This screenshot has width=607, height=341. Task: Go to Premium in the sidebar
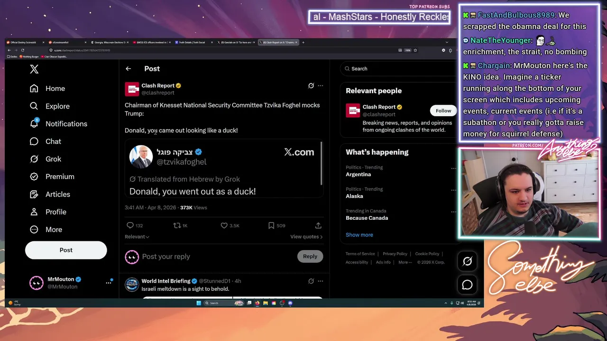(x=52, y=176)
